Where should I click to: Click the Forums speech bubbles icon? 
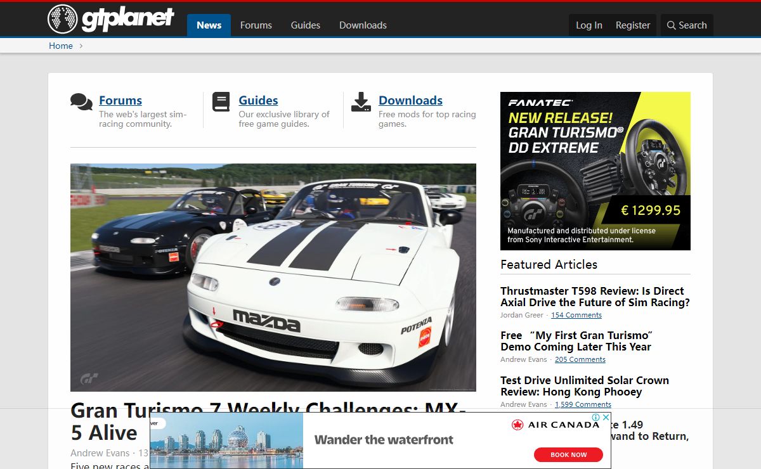[x=81, y=102]
